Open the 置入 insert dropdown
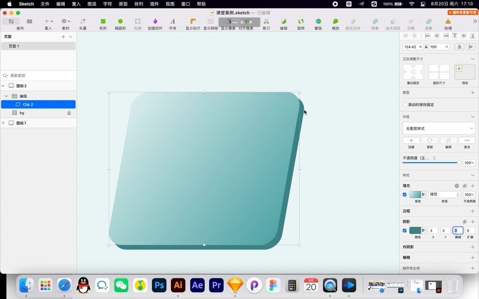 pyautogui.click(x=48, y=22)
